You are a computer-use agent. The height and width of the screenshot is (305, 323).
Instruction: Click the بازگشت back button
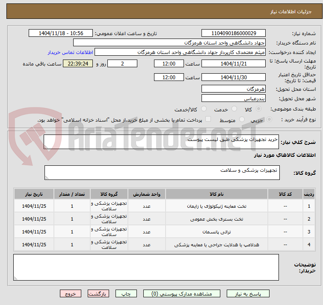pyautogui.click(x=98, y=294)
